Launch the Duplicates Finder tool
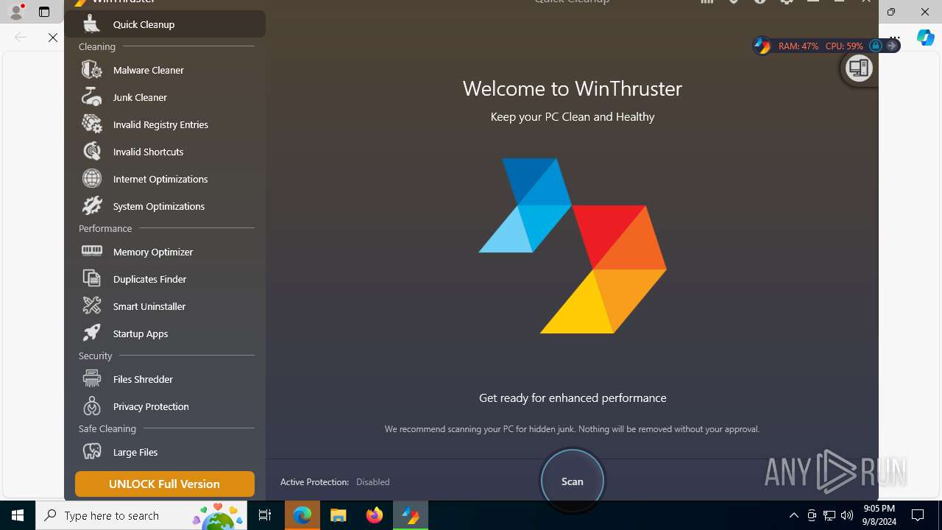 coord(165,279)
